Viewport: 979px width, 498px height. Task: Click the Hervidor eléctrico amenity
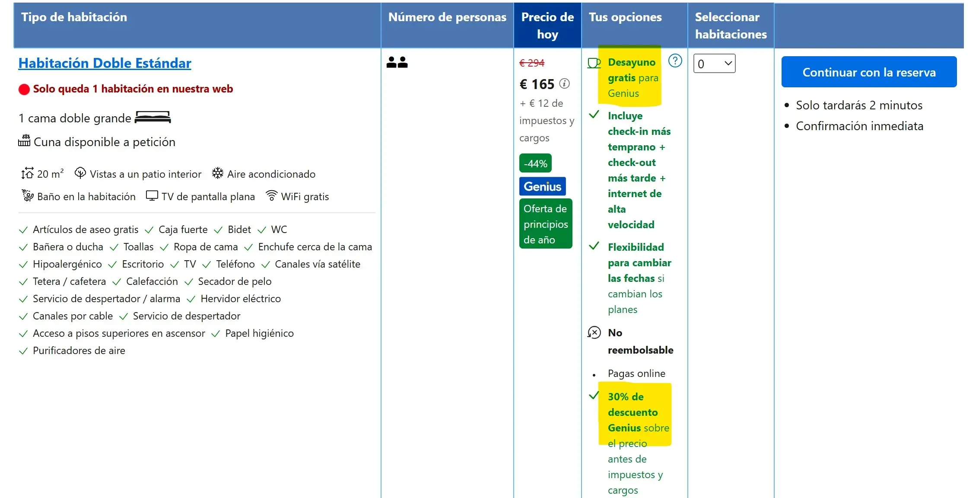(x=241, y=299)
